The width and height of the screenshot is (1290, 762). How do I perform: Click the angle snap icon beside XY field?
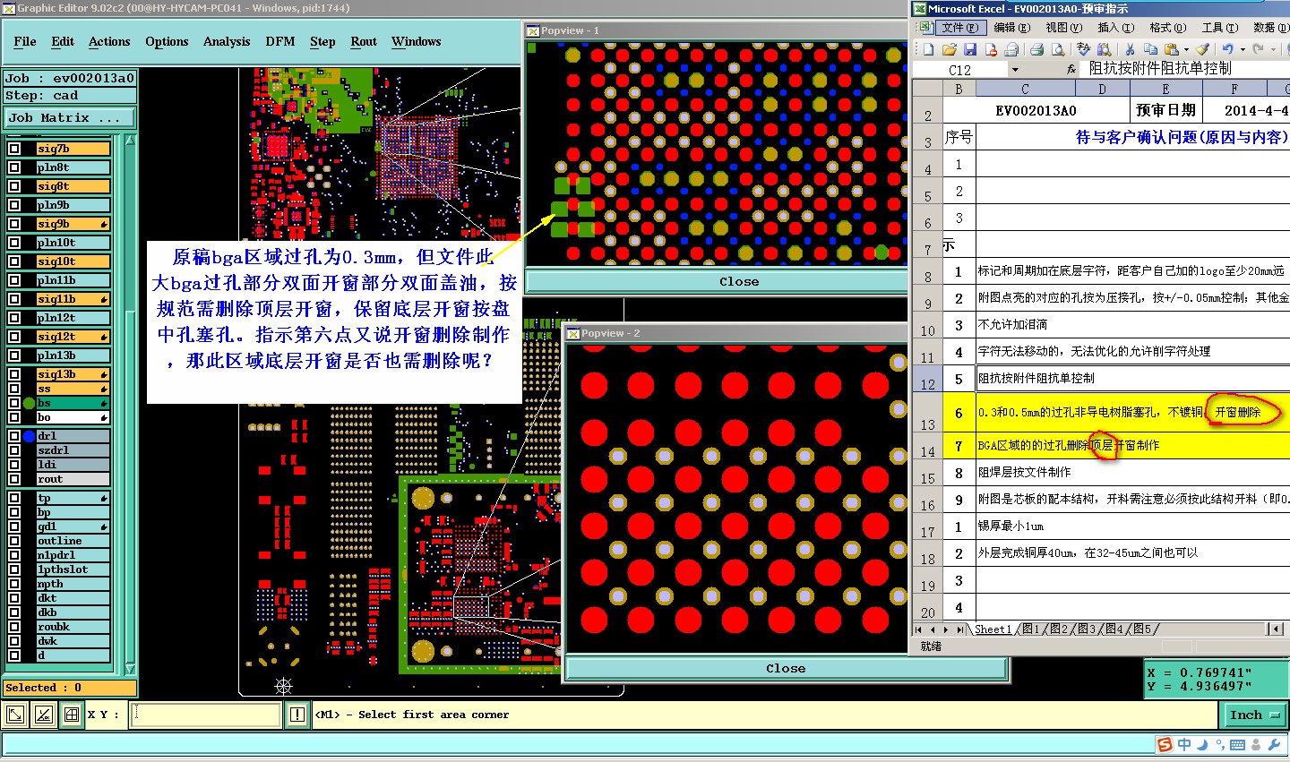tap(43, 715)
